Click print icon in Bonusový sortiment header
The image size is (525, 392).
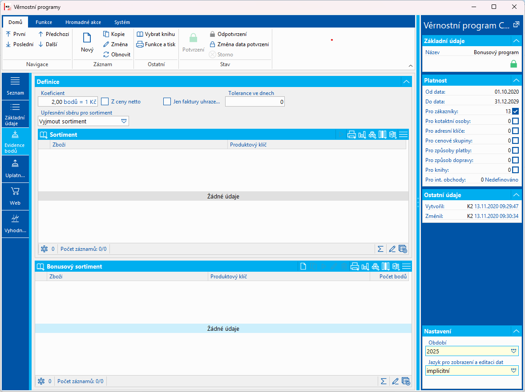point(355,266)
